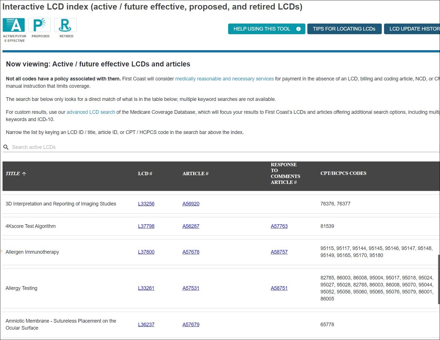Image resolution: width=440 pixels, height=340 pixels.
Task: Switch to the Proposed LCDs icon
Action: tap(39, 25)
